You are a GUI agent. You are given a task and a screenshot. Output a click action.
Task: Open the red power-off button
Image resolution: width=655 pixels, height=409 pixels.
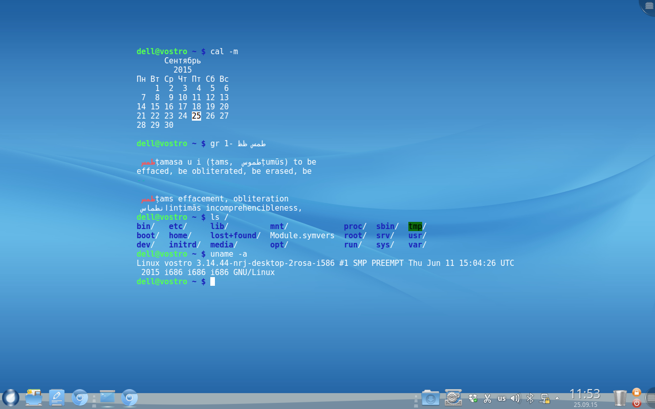click(637, 403)
